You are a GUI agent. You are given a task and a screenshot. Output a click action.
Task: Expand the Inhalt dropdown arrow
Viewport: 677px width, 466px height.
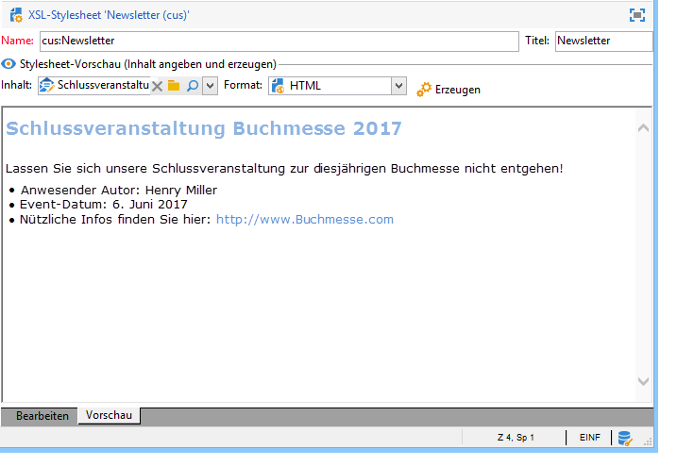210,86
